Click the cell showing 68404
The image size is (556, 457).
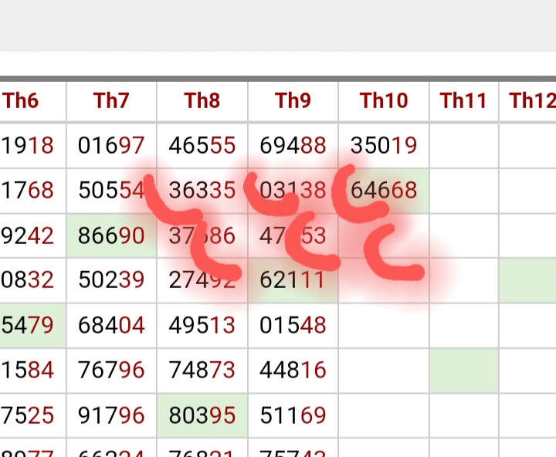pos(111,326)
